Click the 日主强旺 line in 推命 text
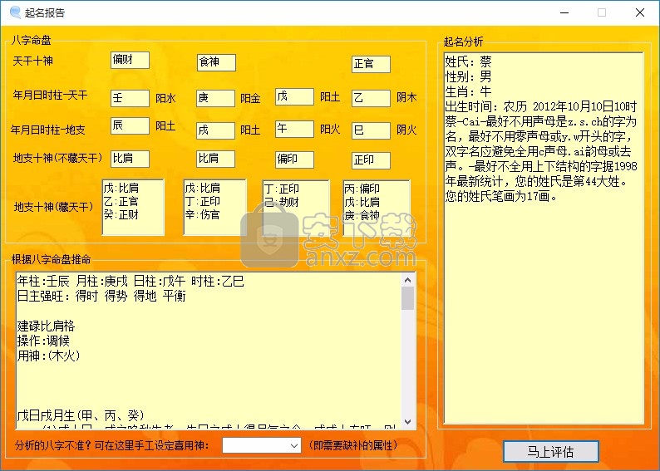 pos(101,296)
